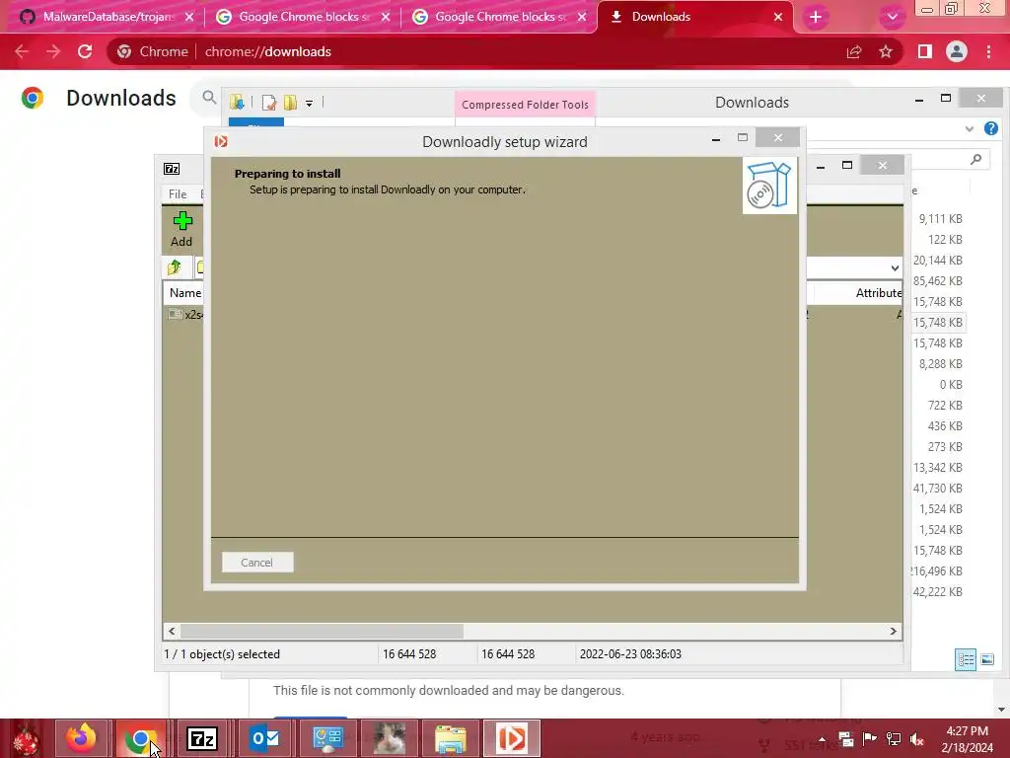Show hidden system tray icons
This screenshot has width=1010, height=758.
point(822,739)
